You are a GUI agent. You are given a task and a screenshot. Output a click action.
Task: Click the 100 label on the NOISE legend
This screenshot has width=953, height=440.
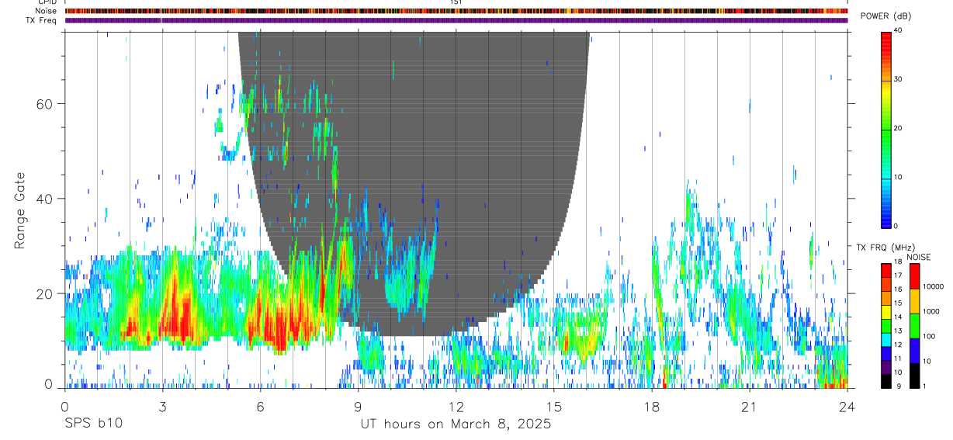pyautogui.click(x=928, y=336)
